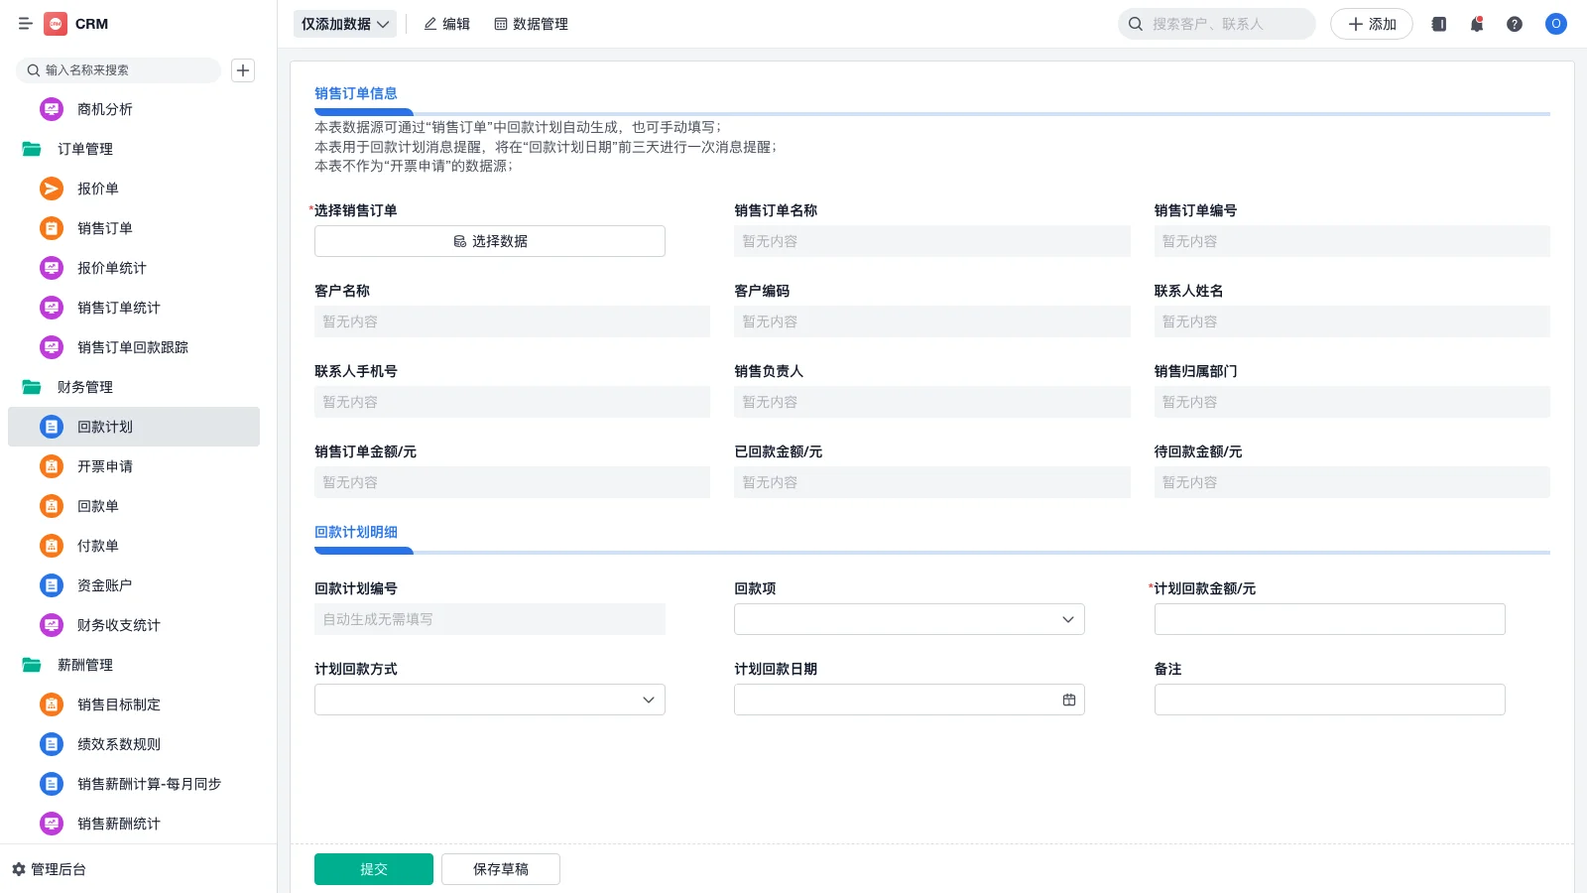Select the 销售订单 notepad icon in sidebar
The image size is (1587, 893).
point(51,228)
